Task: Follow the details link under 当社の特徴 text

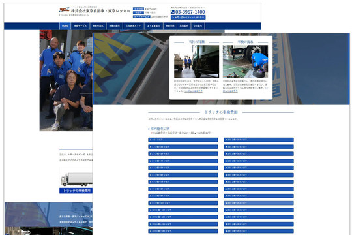Action: pos(194,91)
